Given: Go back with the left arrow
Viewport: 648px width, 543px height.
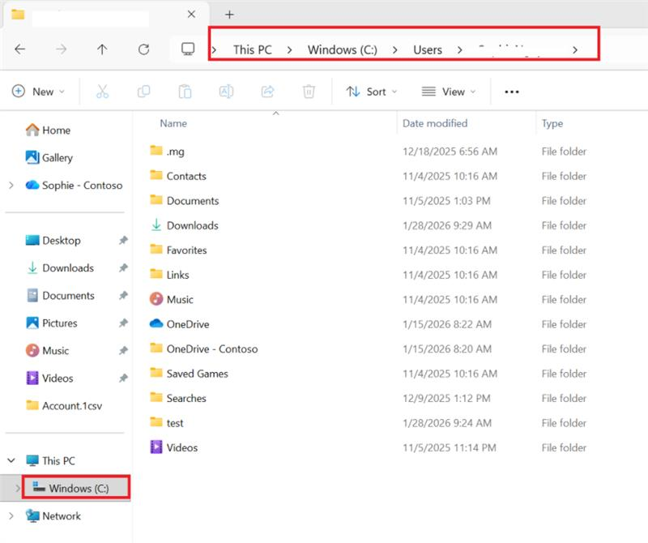Looking at the screenshot, I should 19,49.
